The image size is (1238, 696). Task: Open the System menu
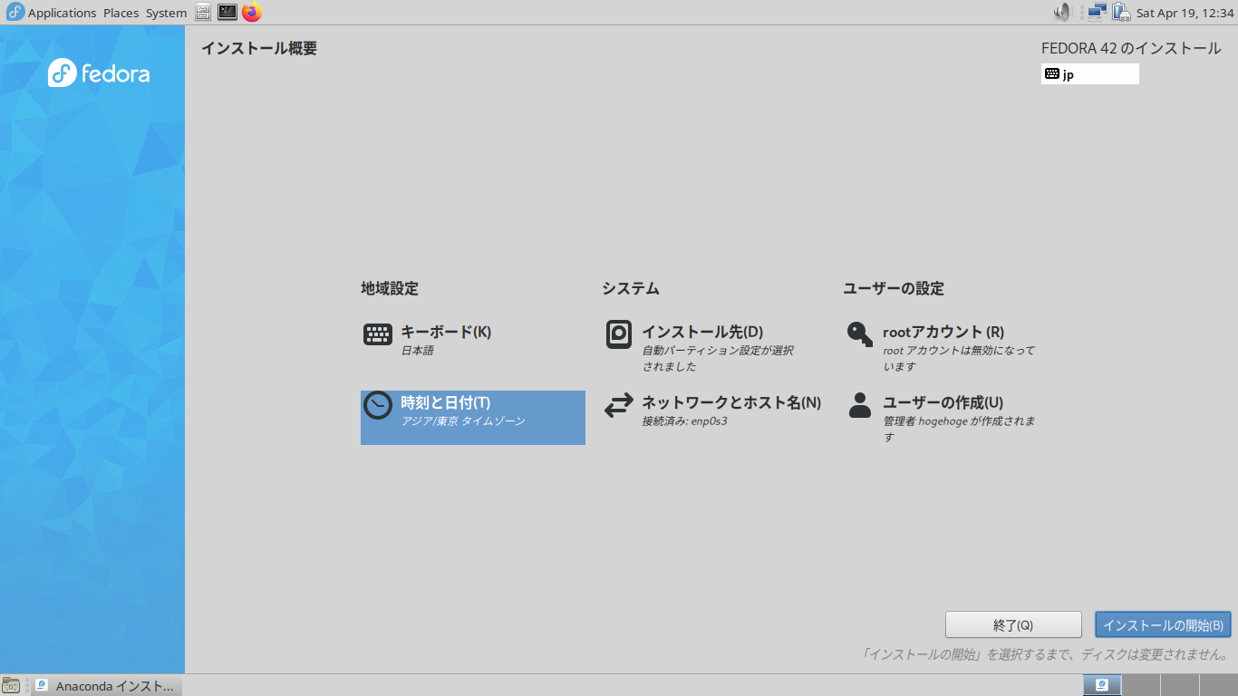[x=166, y=13]
